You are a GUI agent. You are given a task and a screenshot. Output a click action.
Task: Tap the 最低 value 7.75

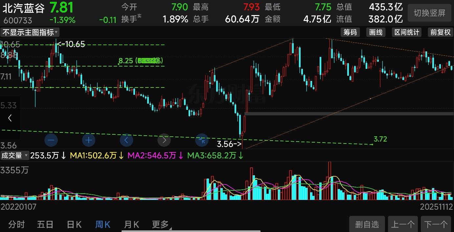coord(323,7)
